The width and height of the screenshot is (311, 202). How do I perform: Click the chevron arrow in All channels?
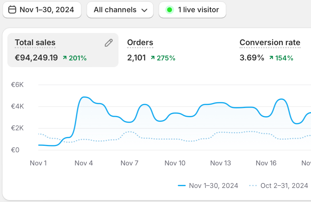145,10
